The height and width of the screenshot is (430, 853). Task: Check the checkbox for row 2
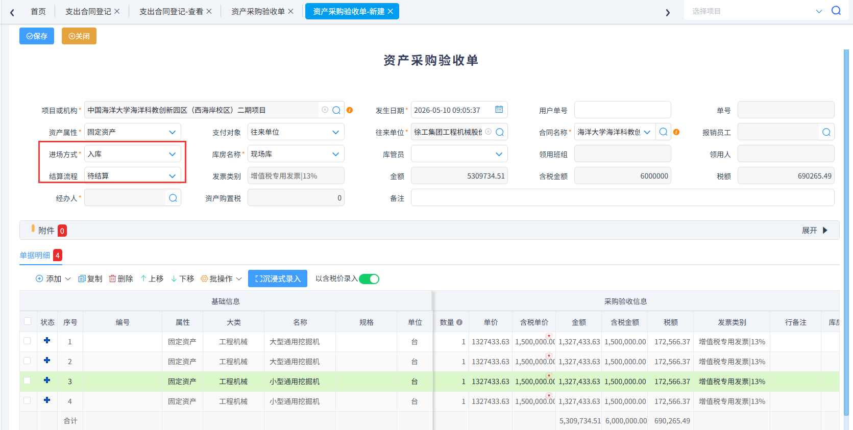(28, 361)
